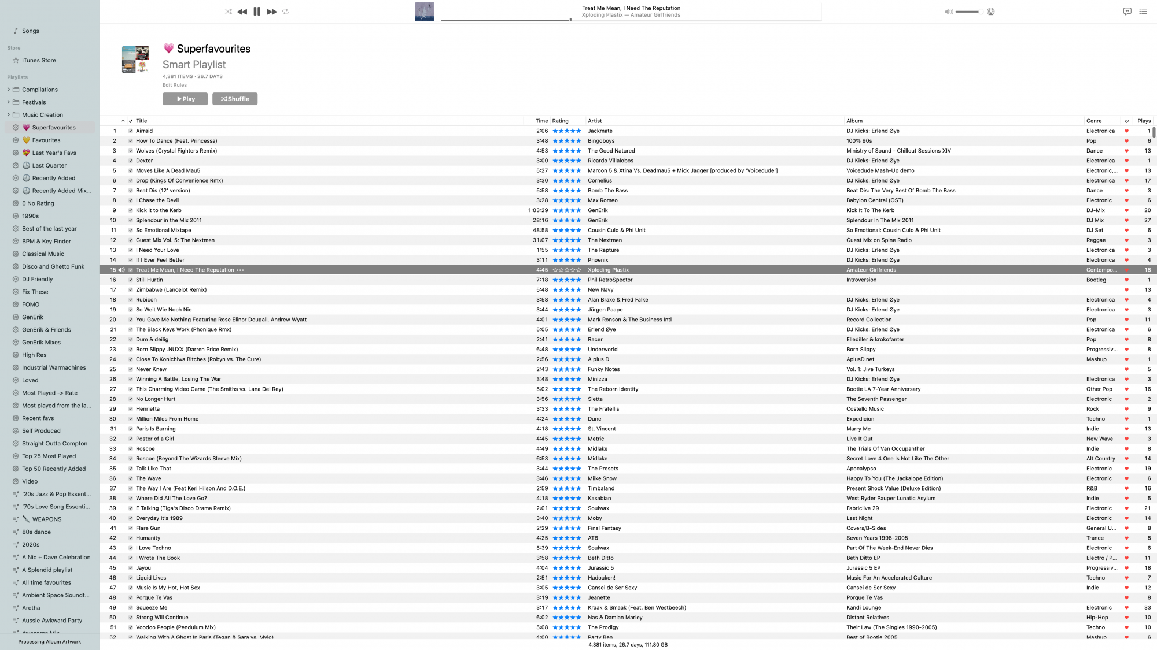Click the heart icon for the Airraid row
This screenshot has width=1157, height=650.
point(1126,131)
